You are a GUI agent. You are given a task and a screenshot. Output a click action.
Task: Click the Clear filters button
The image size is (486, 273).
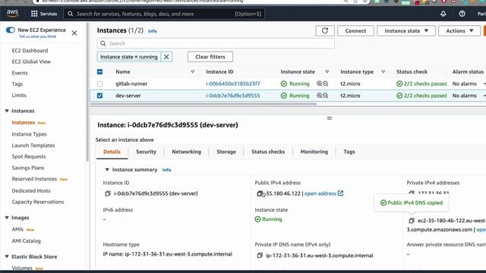tap(210, 57)
